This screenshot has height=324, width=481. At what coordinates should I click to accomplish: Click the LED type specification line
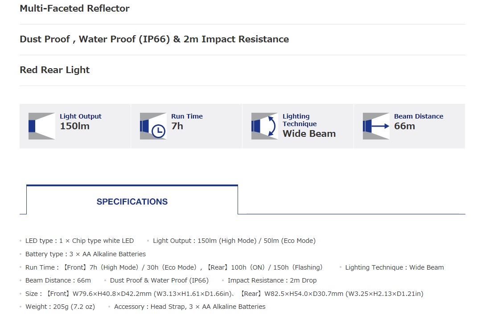(x=79, y=241)
